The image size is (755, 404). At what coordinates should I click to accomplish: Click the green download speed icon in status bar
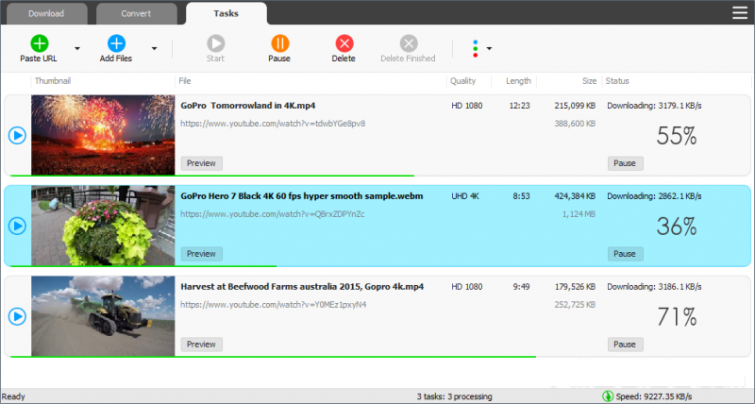point(607,396)
